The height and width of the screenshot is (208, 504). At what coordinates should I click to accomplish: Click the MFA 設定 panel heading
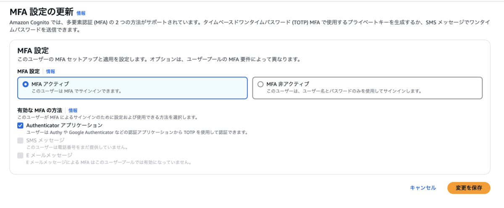33,50
